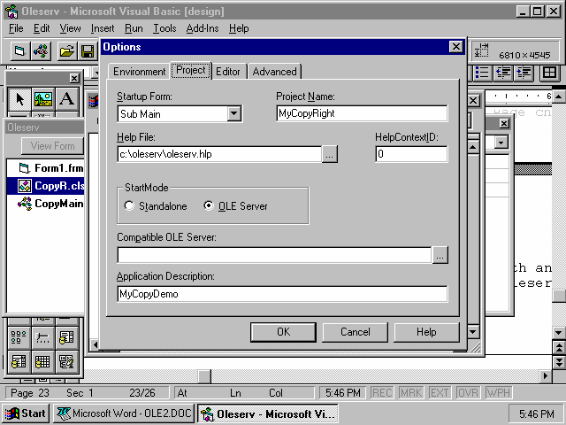Click the Open Project folder icon
566x425 pixels.
click(x=67, y=51)
